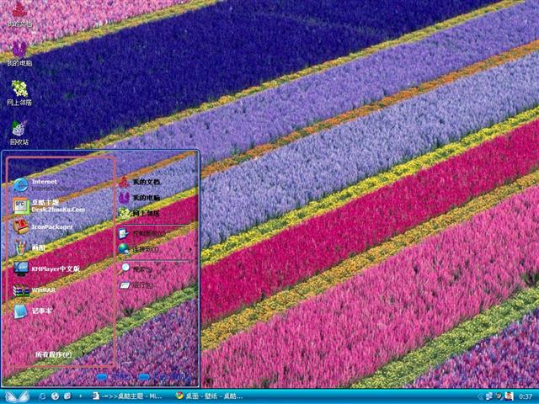
Task: Expand hidden system tray icons arrow
Action: coord(480,396)
